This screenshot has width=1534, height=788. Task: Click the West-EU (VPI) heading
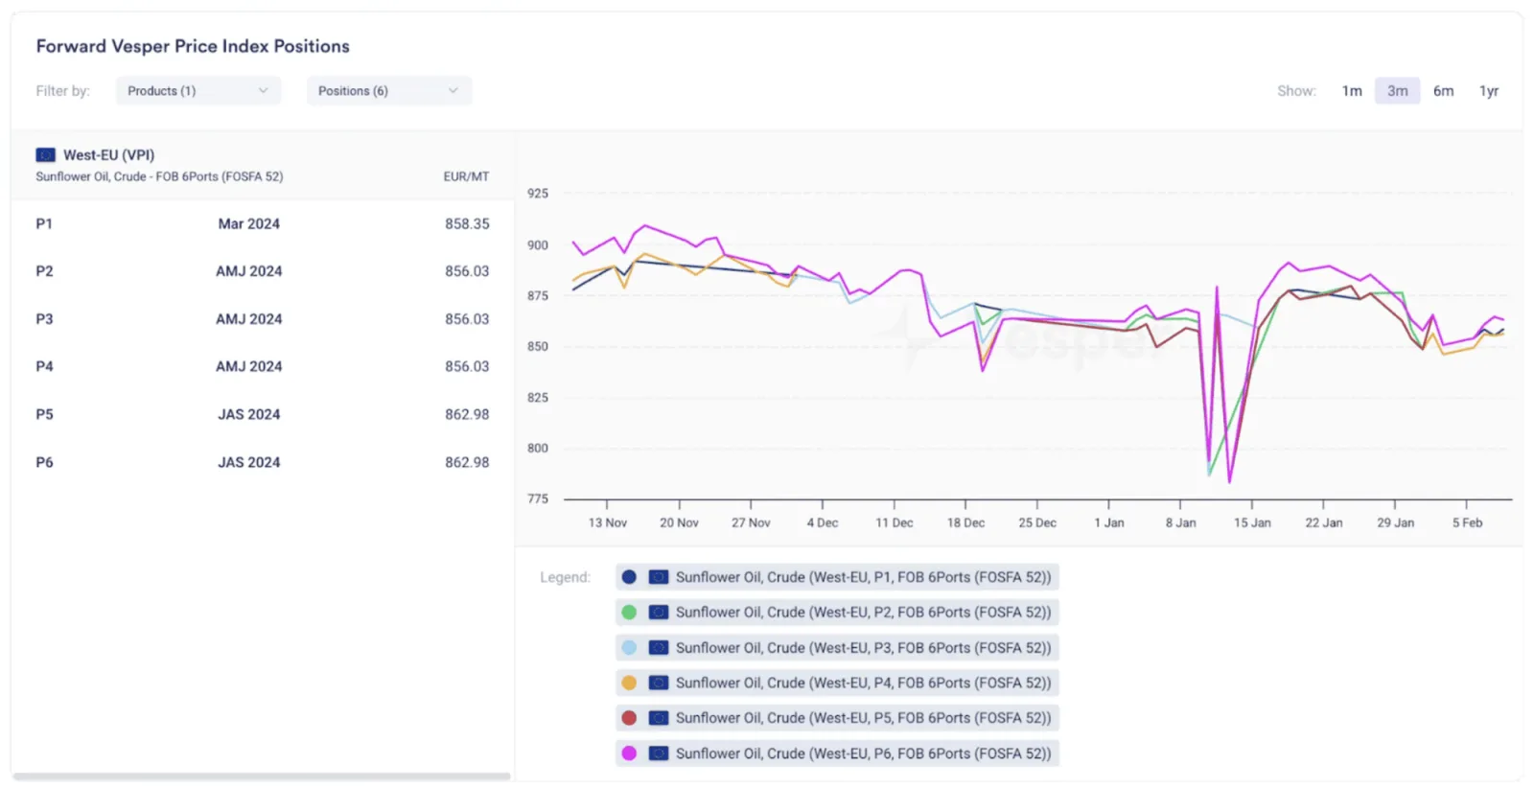108,155
